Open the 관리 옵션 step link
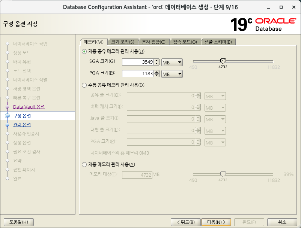This screenshot has height=228, width=301. [22, 125]
